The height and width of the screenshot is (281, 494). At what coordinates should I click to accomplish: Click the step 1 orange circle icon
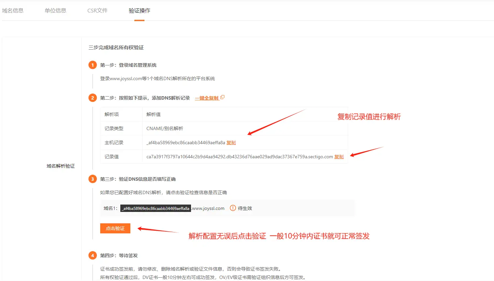(x=93, y=65)
